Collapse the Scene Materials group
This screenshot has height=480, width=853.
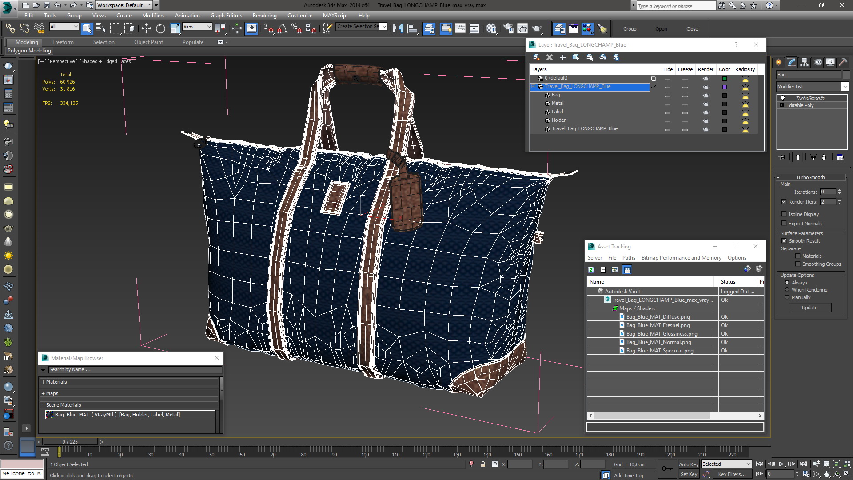coord(43,405)
